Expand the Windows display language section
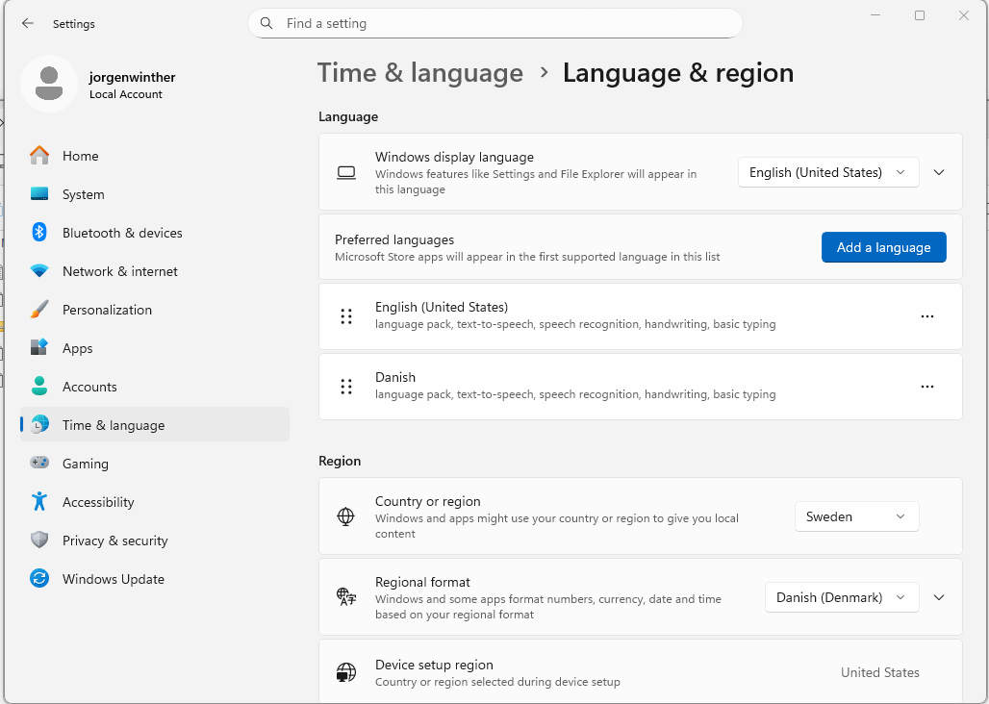 (939, 173)
